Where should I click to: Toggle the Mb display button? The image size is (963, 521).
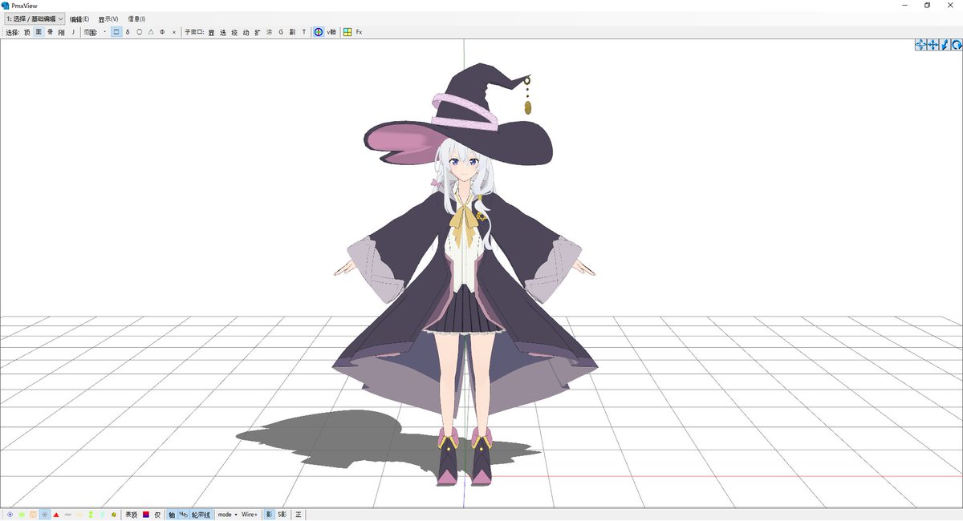[183, 515]
